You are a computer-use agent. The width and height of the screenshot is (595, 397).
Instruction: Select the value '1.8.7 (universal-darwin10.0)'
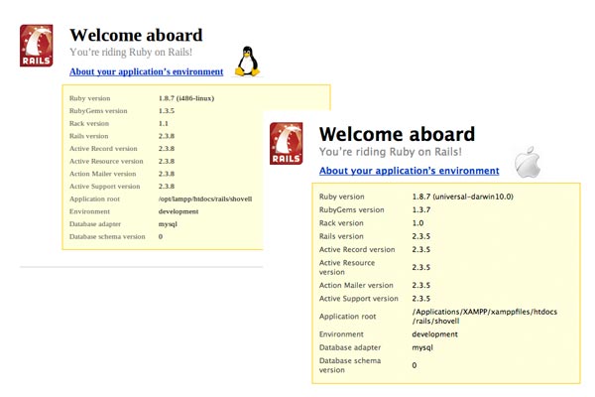[x=462, y=197]
